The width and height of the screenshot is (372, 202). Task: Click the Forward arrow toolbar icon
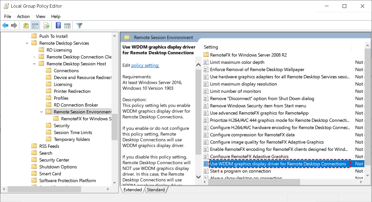coord(14,26)
